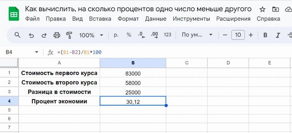Screen dimensions: 292x133
Task: Apply percent format button
Action: coord(129,35)
